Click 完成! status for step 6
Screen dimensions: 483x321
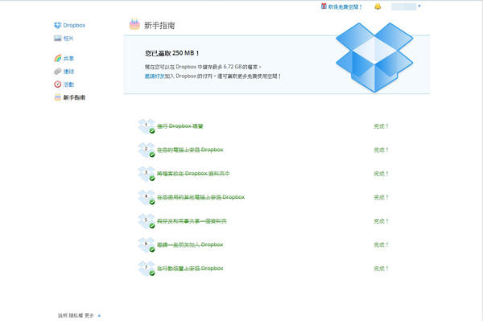pos(381,245)
